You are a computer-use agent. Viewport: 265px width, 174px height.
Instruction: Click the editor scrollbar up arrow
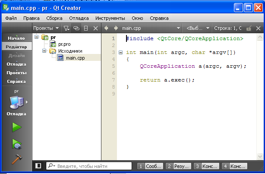[x=260, y=37]
